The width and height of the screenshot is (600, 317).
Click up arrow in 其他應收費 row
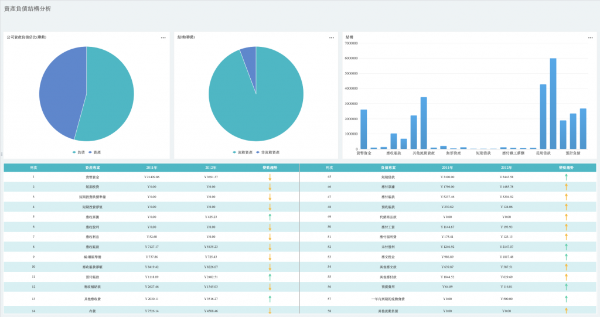[x=270, y=299]
